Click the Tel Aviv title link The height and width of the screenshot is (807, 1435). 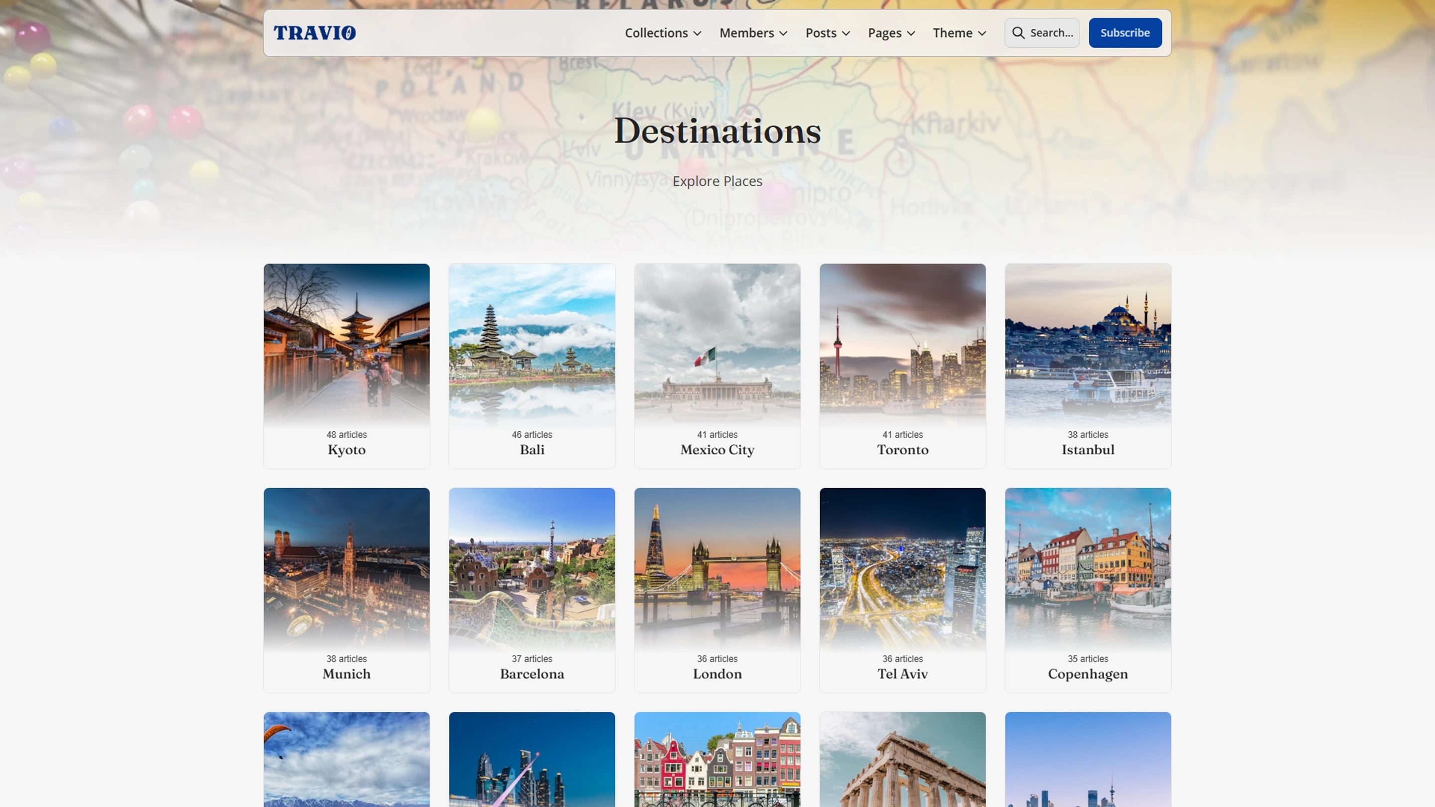902,674
